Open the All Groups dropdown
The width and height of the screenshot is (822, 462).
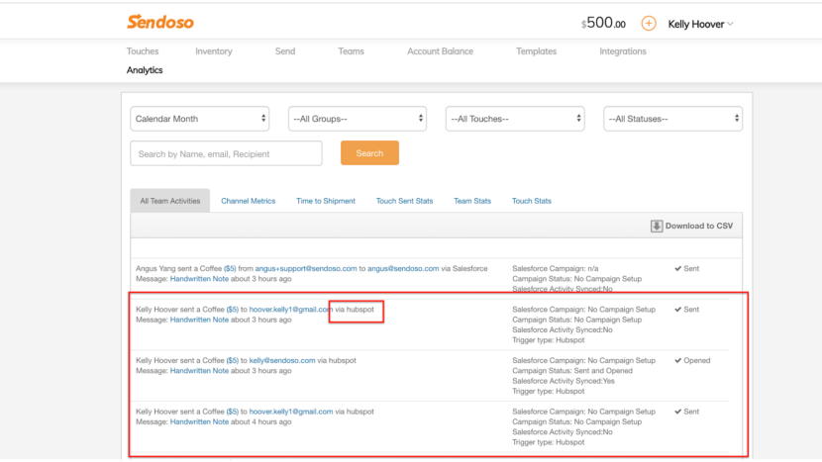[358, 119]
